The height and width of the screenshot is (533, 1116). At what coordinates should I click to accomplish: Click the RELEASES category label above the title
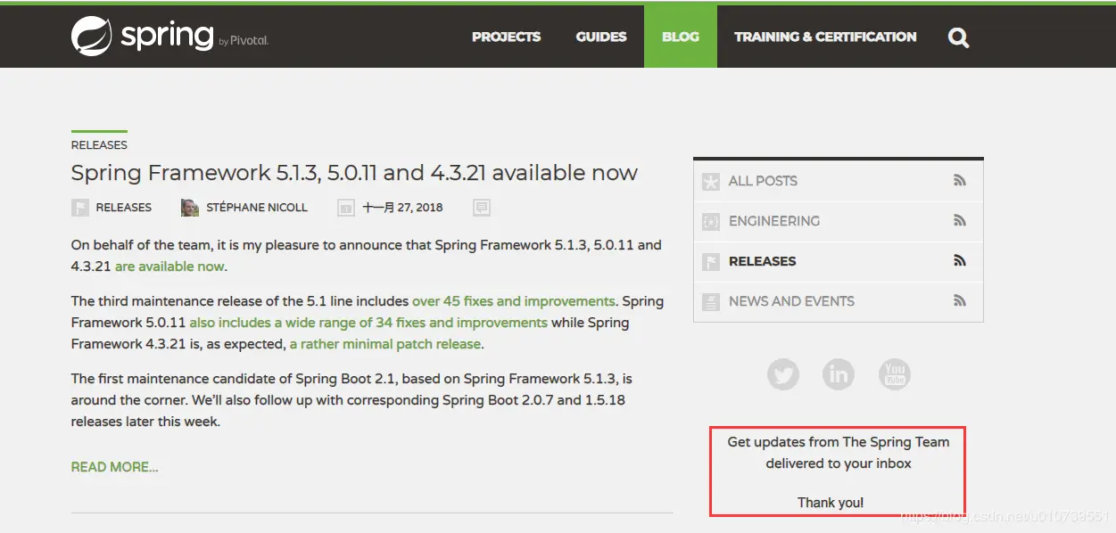[x=99, y=145]
